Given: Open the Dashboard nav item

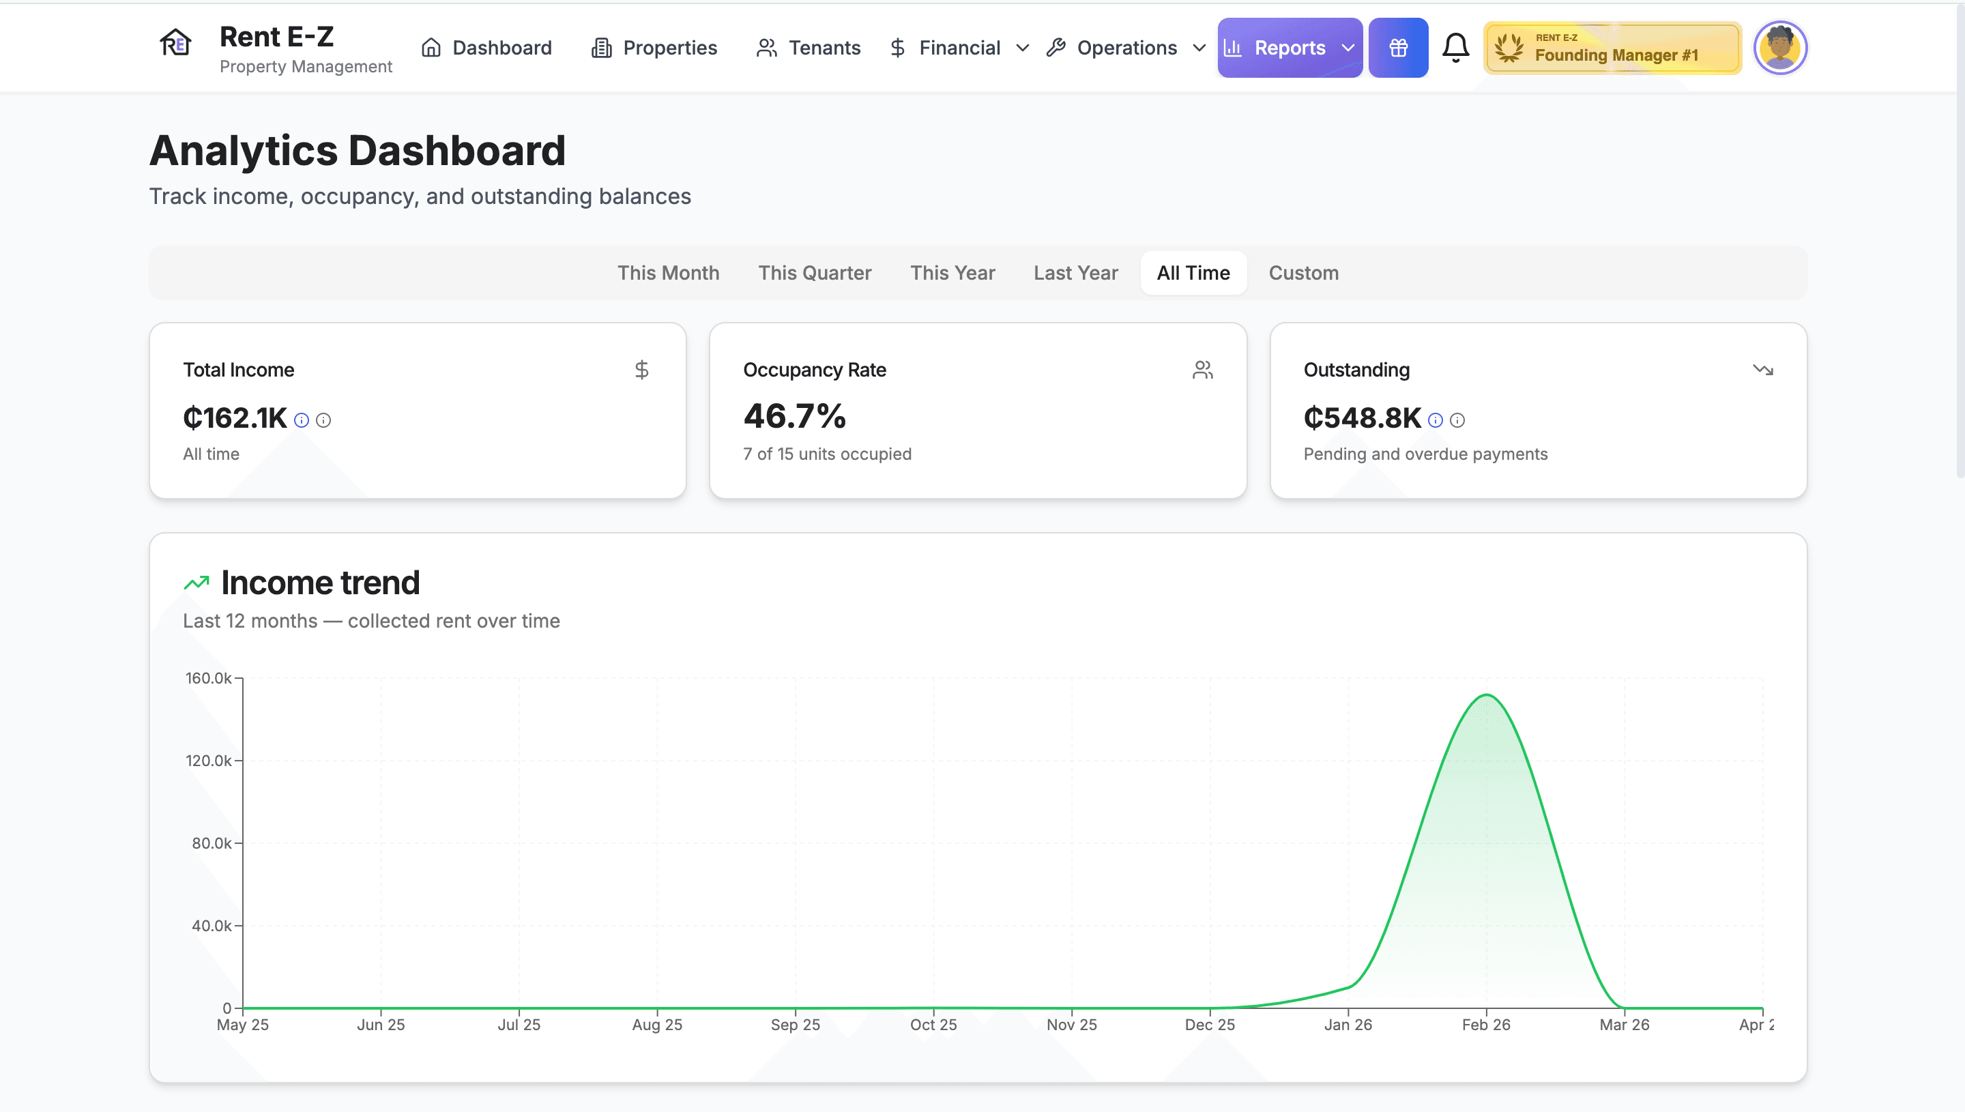Looking at the screenshot, I should [x=486, y=48].
